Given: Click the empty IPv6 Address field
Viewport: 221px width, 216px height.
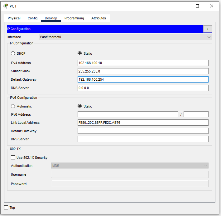Looking at the screenshot, I should tap(128, 114).
